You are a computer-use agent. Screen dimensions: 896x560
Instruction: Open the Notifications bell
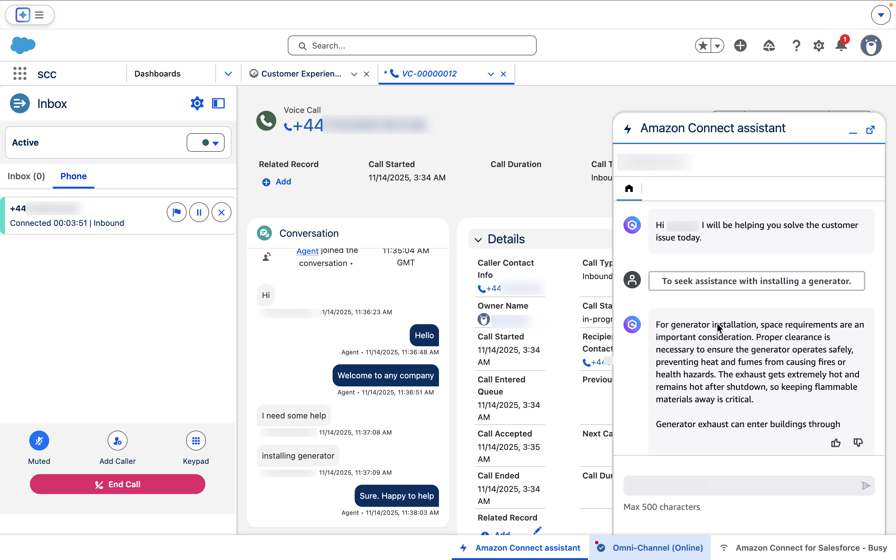[x=841, y=45]
